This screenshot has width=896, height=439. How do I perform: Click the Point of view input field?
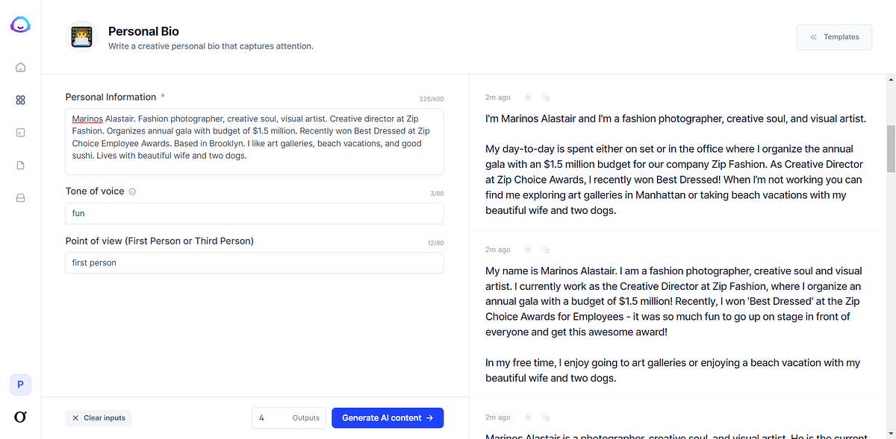254,263
